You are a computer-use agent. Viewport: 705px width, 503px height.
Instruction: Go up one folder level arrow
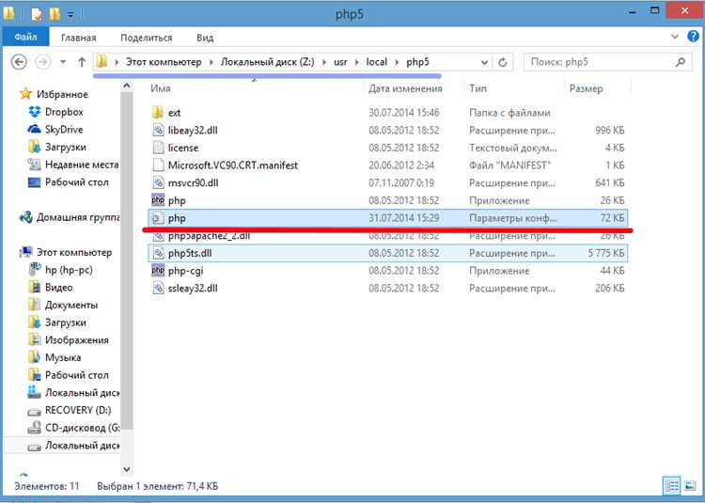click(82, 62)
